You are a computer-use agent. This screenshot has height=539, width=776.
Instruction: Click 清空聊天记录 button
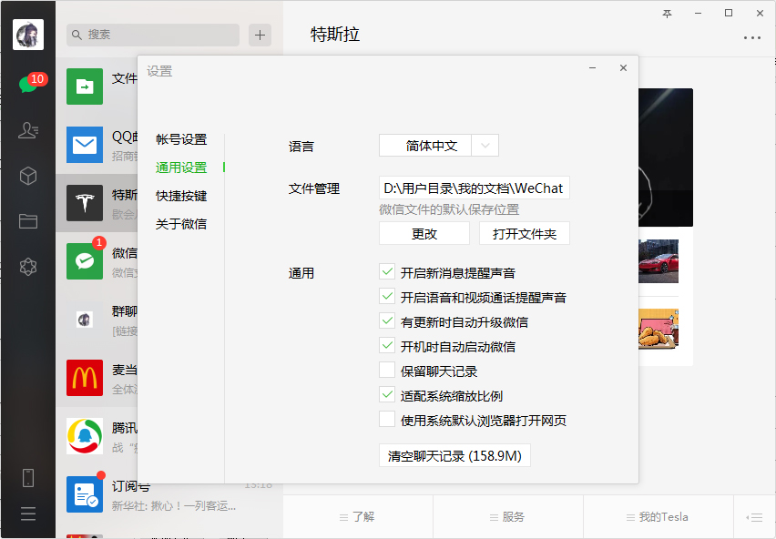[454, 454]
